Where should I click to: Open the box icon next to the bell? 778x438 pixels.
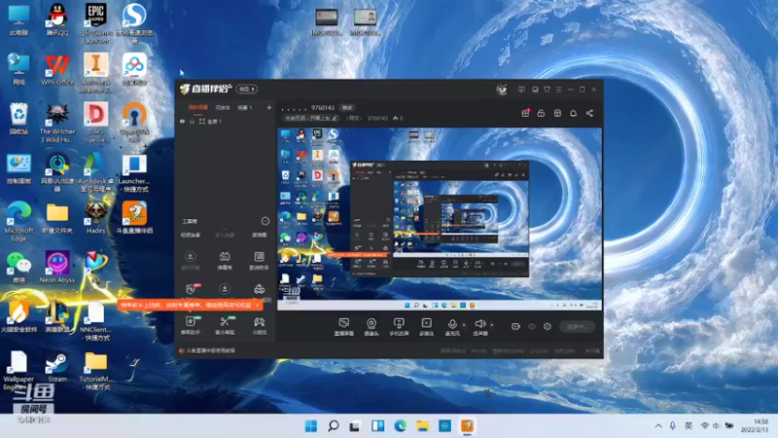(x=557, y=113)
